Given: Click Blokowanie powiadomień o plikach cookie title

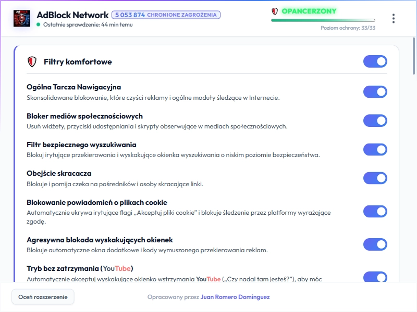Looking at the screenshot, I should (97, 203).
